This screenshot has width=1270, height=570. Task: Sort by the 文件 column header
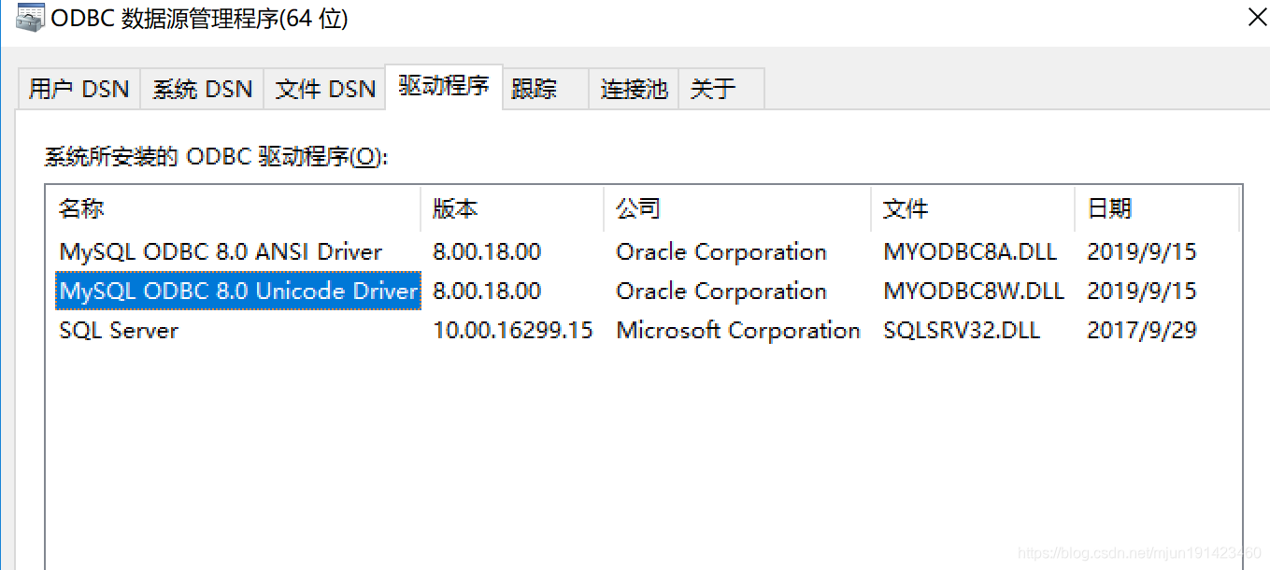click(973, 208)
